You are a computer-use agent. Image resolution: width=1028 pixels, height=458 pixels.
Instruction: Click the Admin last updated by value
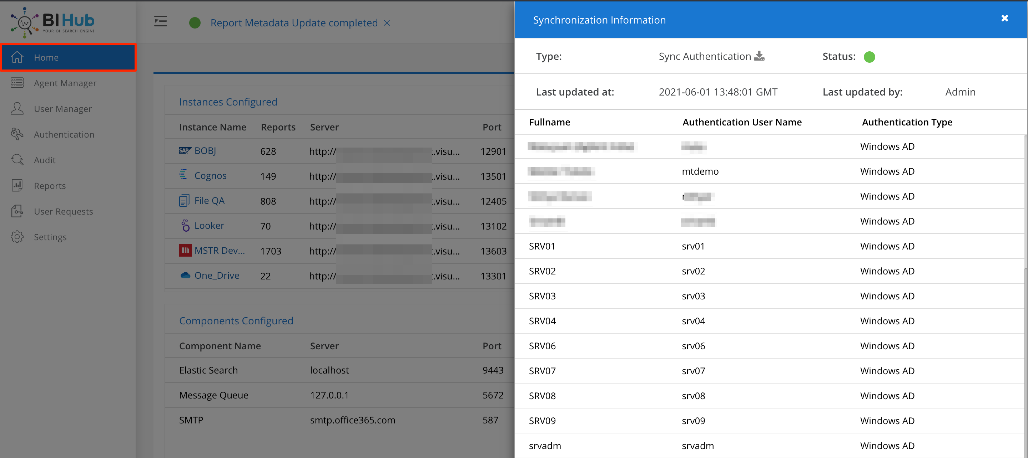960,92
